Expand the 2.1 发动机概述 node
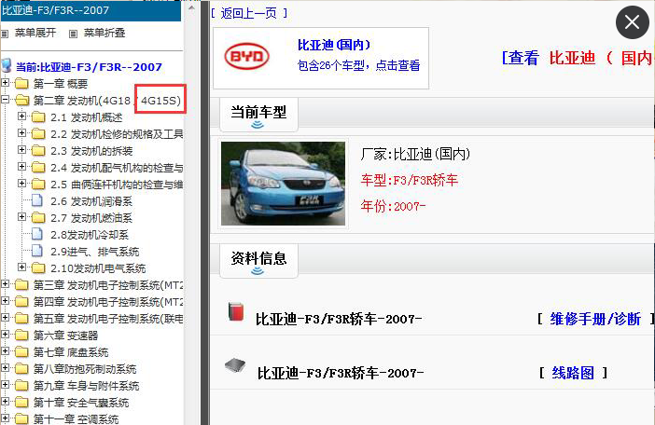 [x=22, y=116]
